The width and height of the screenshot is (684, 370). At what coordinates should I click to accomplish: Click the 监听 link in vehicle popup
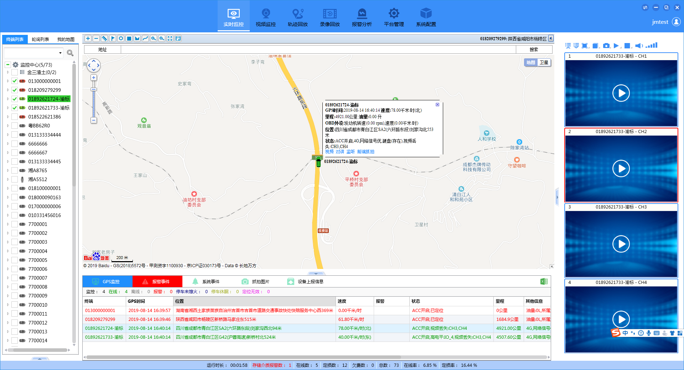[351, 152]
